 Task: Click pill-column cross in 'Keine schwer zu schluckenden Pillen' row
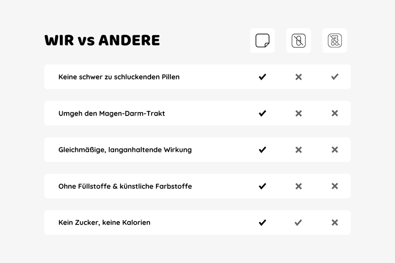298,77
